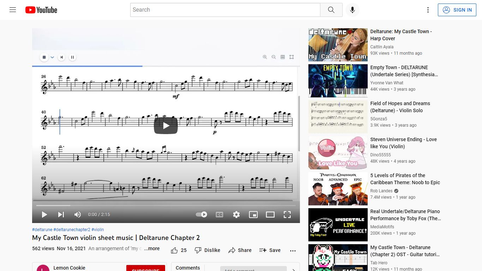Open 5 Levels of Pirates of Caribbean video

point(405,179)
